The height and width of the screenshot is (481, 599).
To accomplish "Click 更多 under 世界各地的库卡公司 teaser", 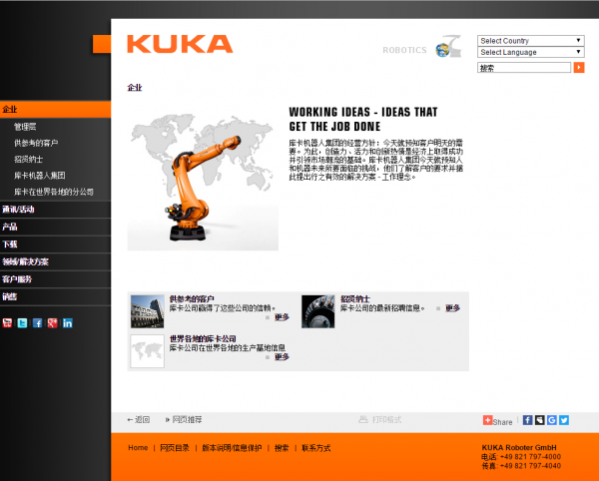I will point(282,356).
